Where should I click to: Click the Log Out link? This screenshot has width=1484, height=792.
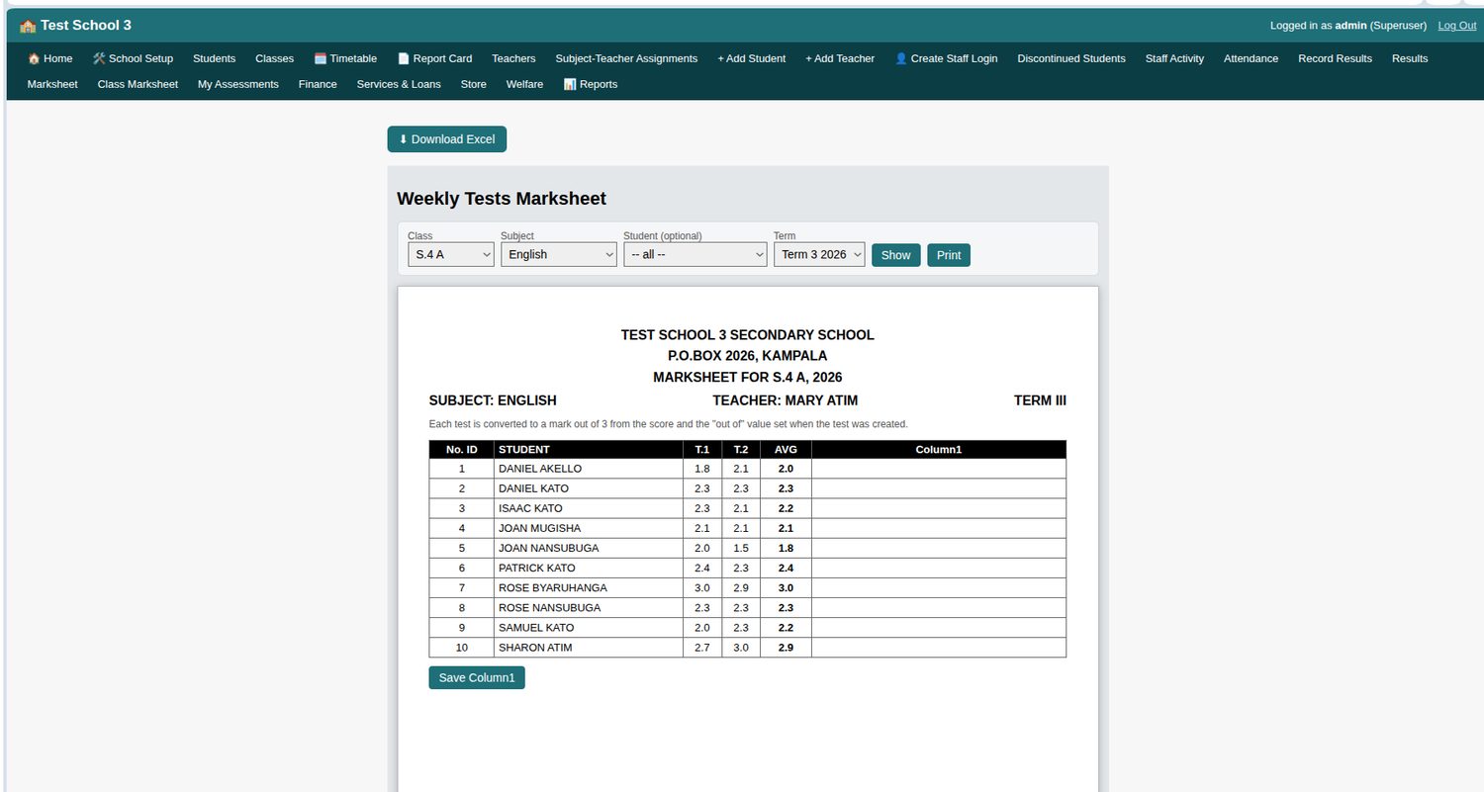(1456, 26)
